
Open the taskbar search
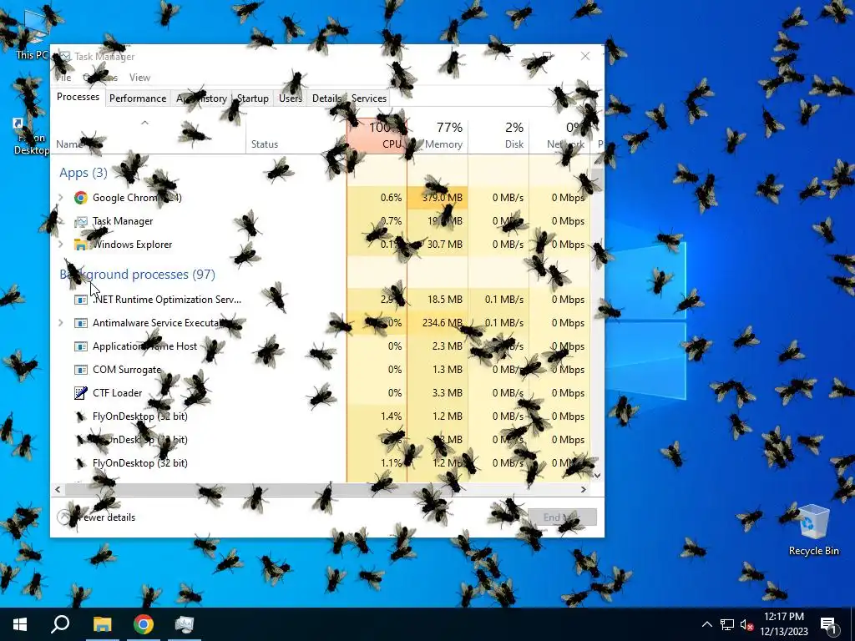click(60, 624)
